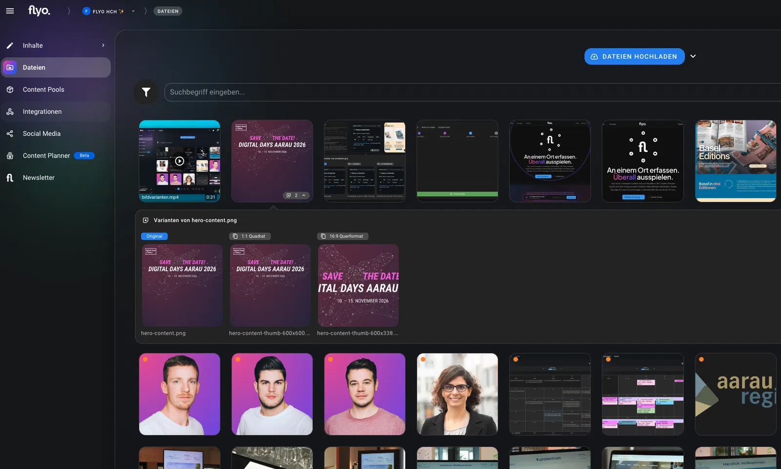Viewport: 781px width, 469px height.
Task: Open the colorful calendar screenshot thumbnail
Action: tap(643, 394)
